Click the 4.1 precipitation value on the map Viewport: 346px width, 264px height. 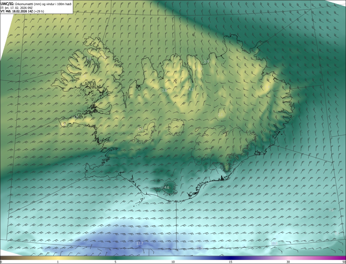point(191,89)
